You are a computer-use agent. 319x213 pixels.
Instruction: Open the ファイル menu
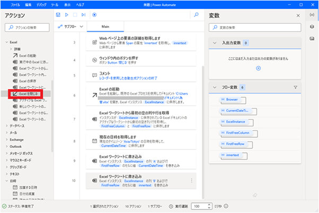(x=15, y=5)
